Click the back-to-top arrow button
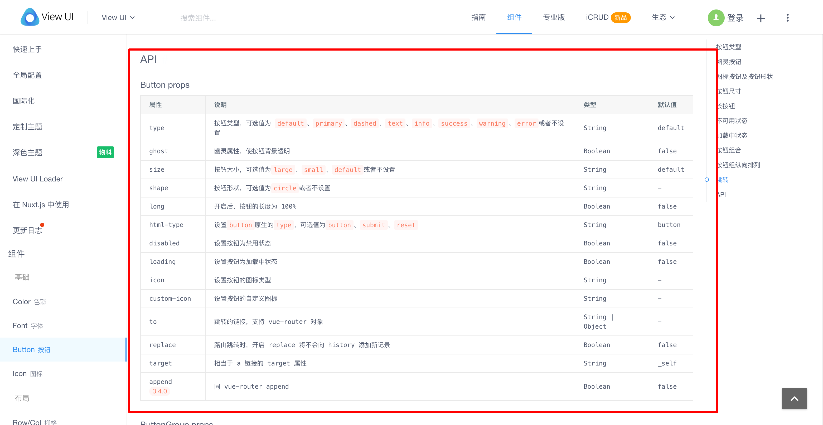Image resolution: width=823 pixels, height=425 pixels. pyautogui.click(x=795, y=398)
